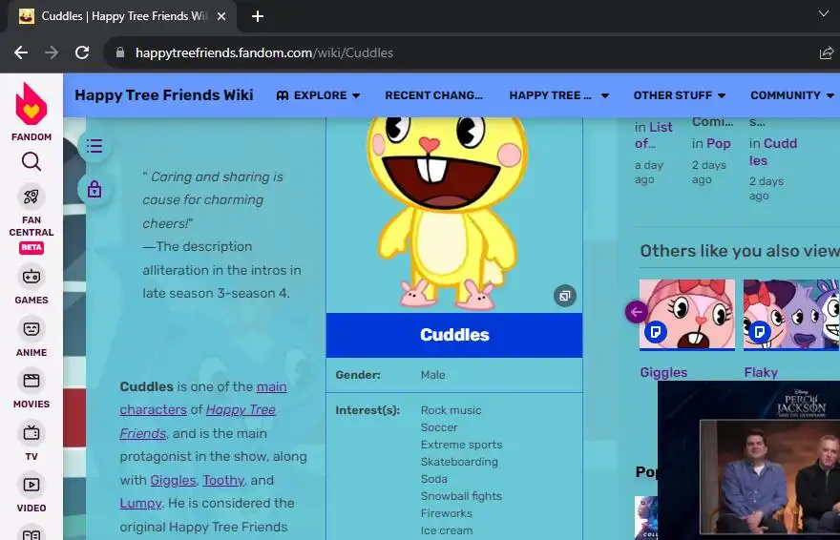
Task: Expand the Explore dropdown menu
Action: 318,95
